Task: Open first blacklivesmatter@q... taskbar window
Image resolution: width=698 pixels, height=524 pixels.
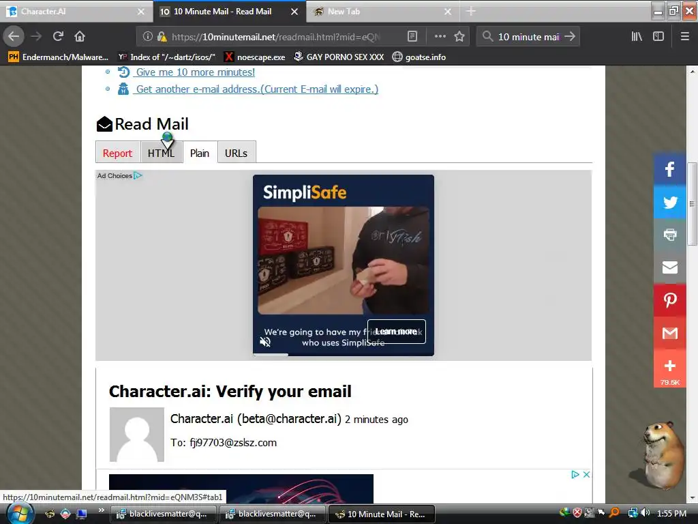Action: pos(163,514)
